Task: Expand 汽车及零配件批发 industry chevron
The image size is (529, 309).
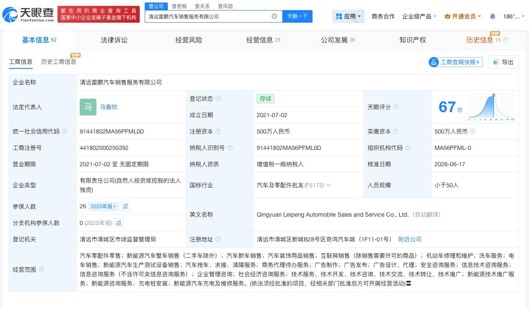Action: [328, 185]
